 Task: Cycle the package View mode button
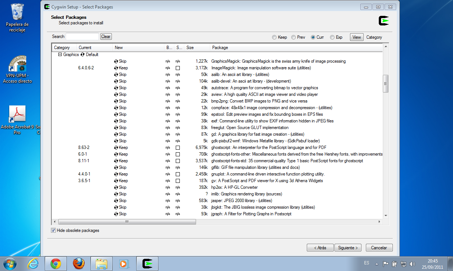[x=357, y=37]
